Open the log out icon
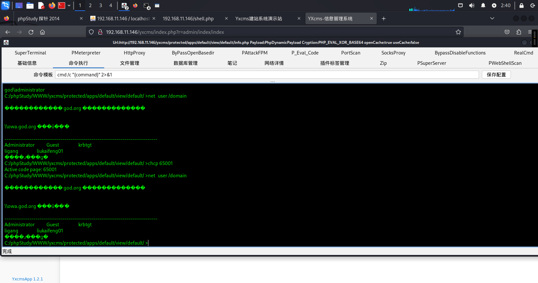Viewport: 538px width, 283px height. 533,5
